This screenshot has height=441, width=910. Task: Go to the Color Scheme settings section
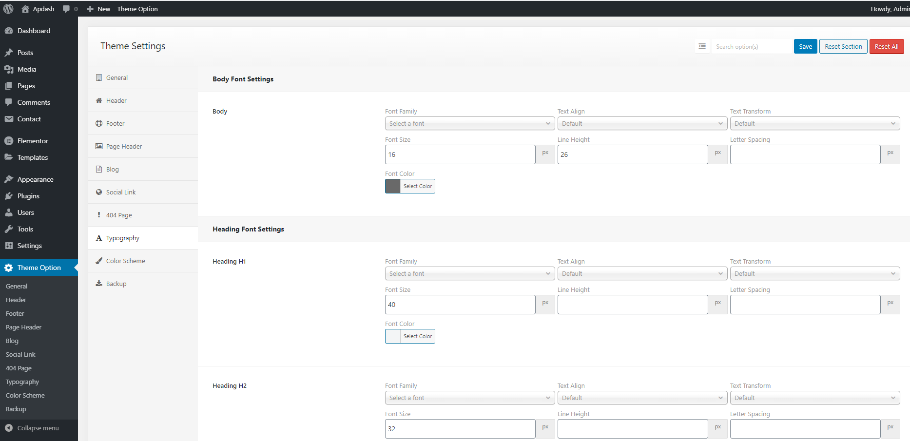point(125,261)
